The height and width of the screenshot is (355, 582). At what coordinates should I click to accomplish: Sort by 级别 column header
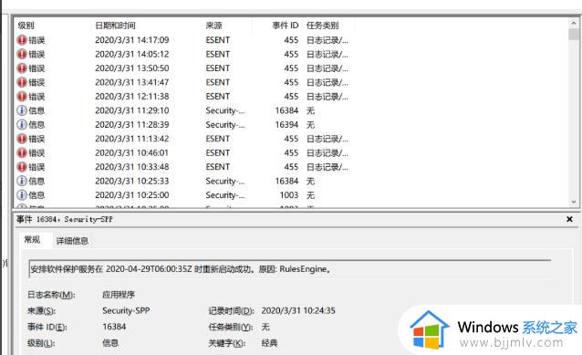[x=26, y=26]
